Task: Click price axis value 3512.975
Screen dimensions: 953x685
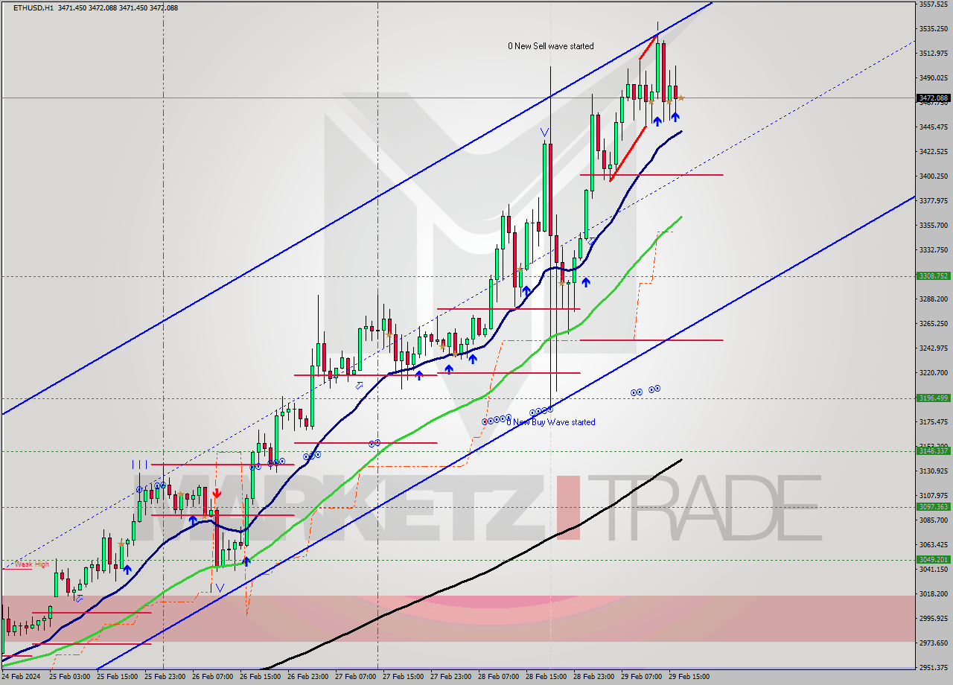Action: [x=933, y=54]
